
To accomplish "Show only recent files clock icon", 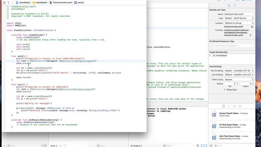I will 42,146.
